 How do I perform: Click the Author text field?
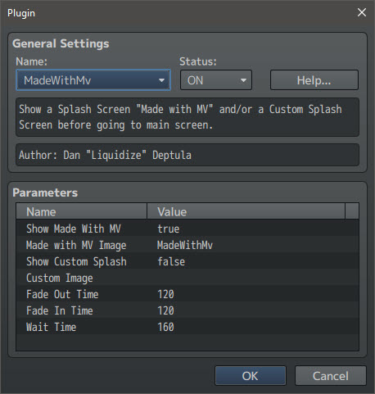pyautogui.click(x=187, y=155)
